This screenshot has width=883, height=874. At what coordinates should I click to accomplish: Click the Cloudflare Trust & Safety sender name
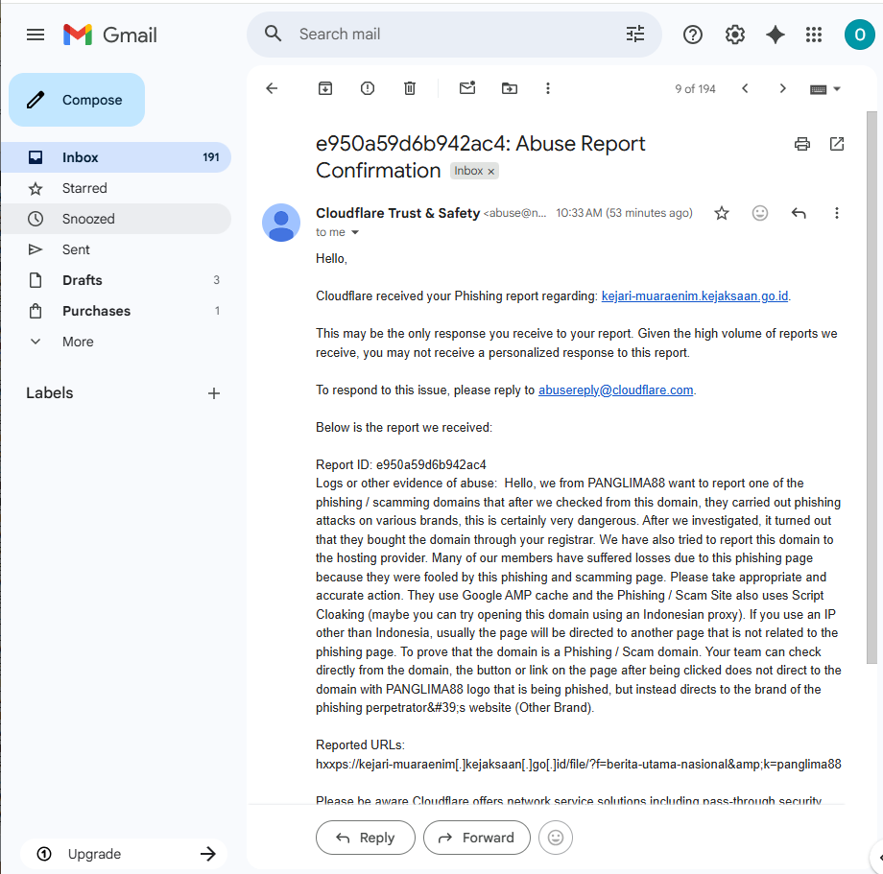pos(397,213)
